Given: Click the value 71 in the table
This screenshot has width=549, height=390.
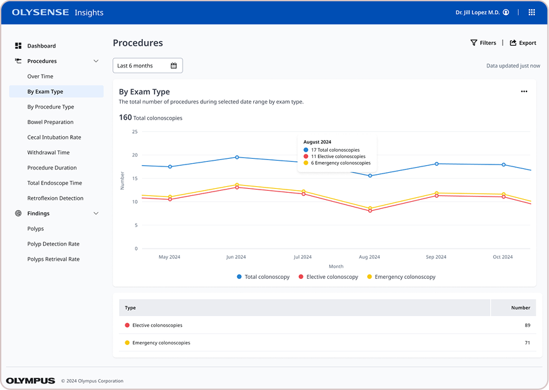Looking at the screenshot, I should pos(527,342).
